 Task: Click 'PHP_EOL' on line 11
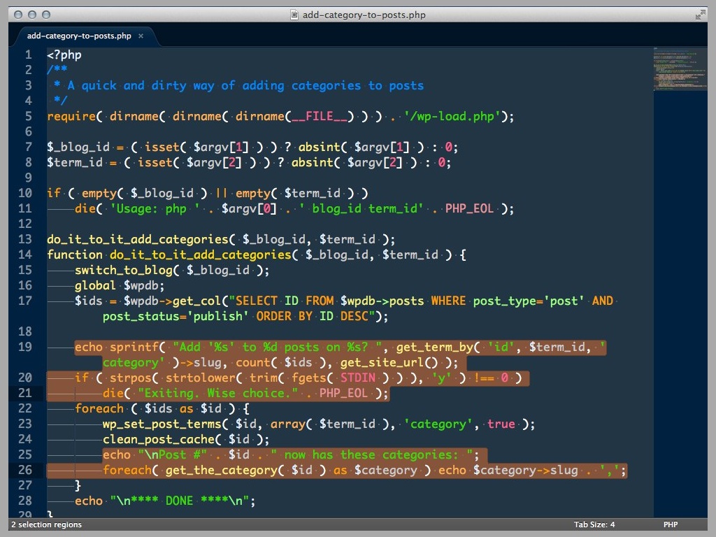tap(469, 208)
